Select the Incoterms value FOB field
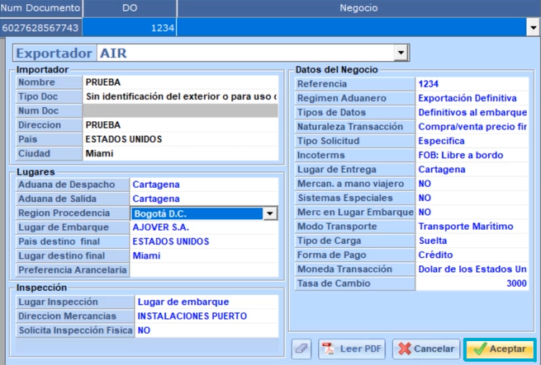The image size is (541, 365). (472, 155)
